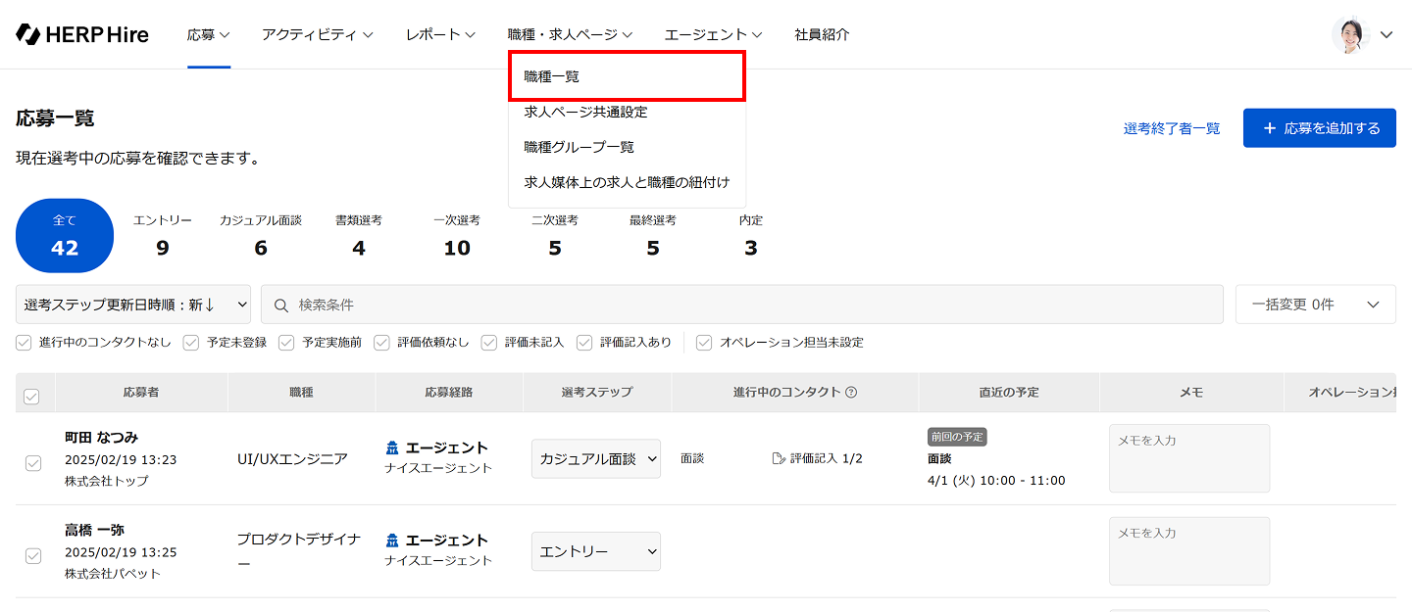The height and width of the screenshot is (612, 1412).
Task: Filter applications by 一次選考 stage
Action: tap(457, 236)
